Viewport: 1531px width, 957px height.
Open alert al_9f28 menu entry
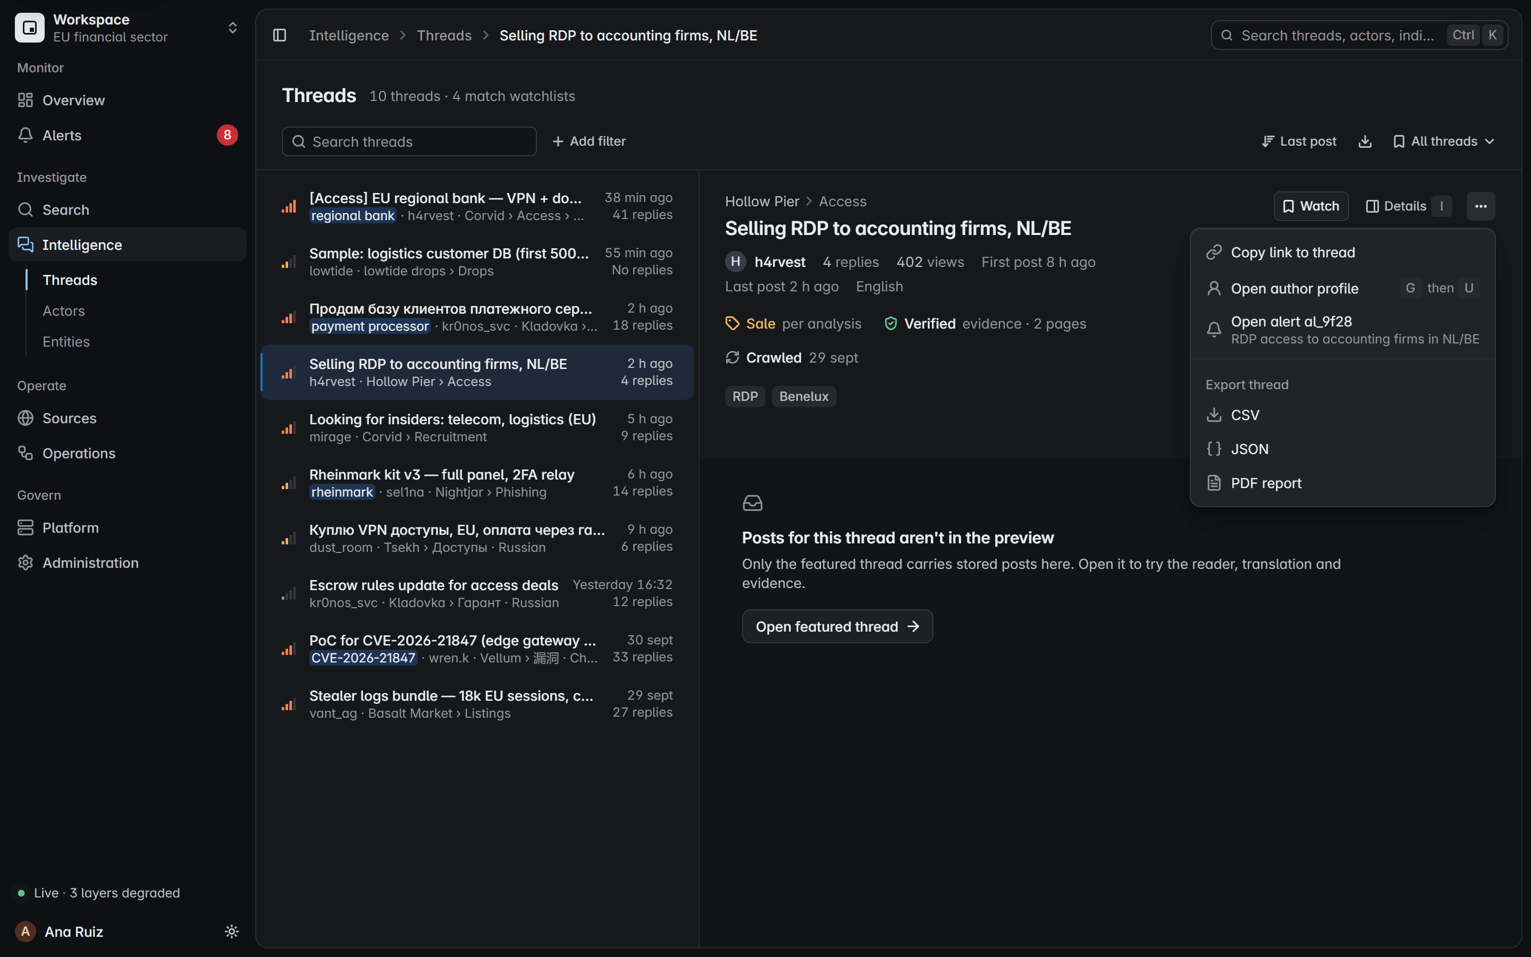click(x=1342, y=330)
